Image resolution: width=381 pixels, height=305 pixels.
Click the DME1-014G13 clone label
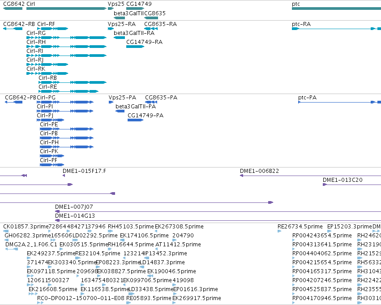click(x=75, y=216)
